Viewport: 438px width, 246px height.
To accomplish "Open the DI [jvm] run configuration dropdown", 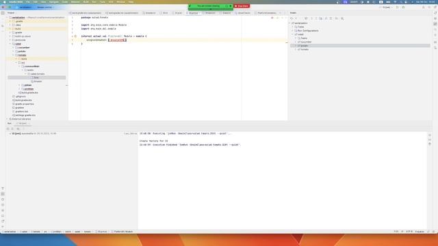I will click(x=387, y=8).
